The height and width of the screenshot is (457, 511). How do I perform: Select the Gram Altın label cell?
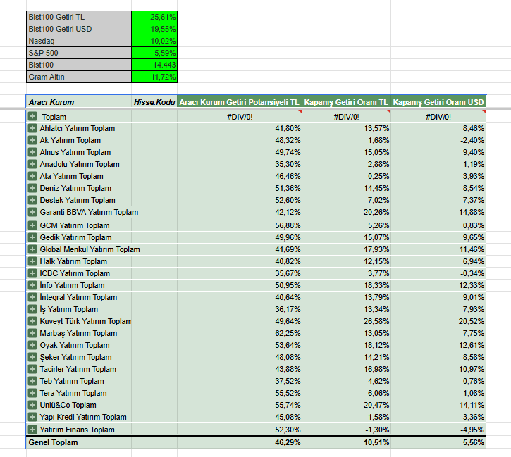pos(79,77)
